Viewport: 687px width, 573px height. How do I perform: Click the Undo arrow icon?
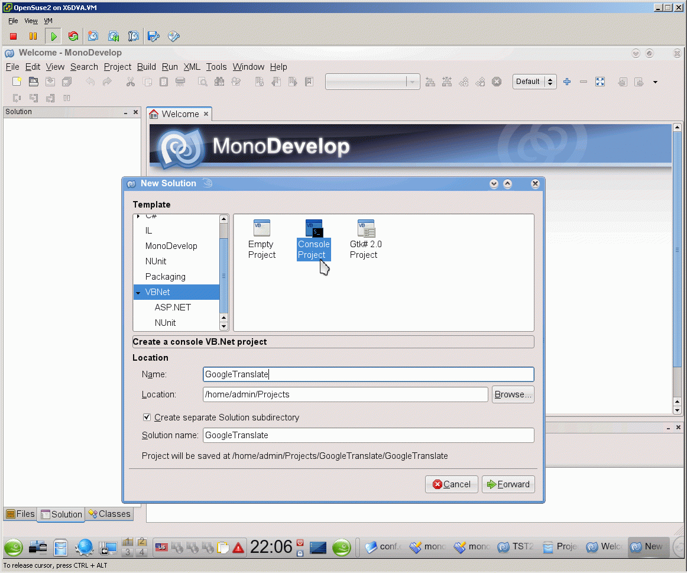90,82
